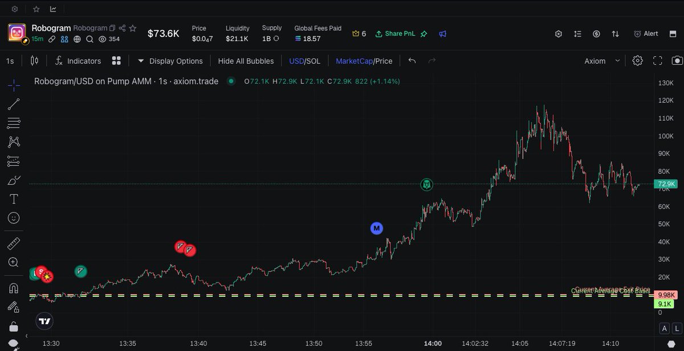The image size is (684, 351).
Task: Toggle log scale L button
Action: 677,328
